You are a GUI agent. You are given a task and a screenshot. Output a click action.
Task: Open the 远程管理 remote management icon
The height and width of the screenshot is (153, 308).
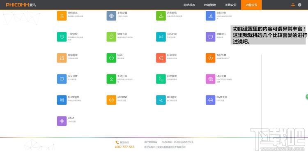click(x=161, y=79)
